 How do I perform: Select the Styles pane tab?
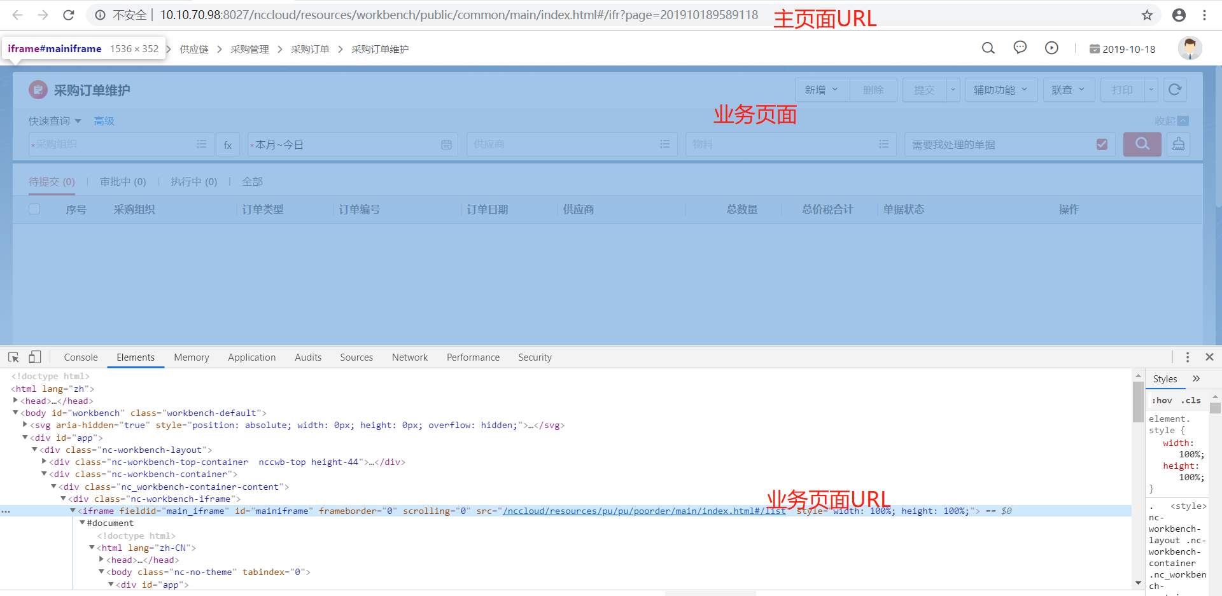coord(1165,379)
